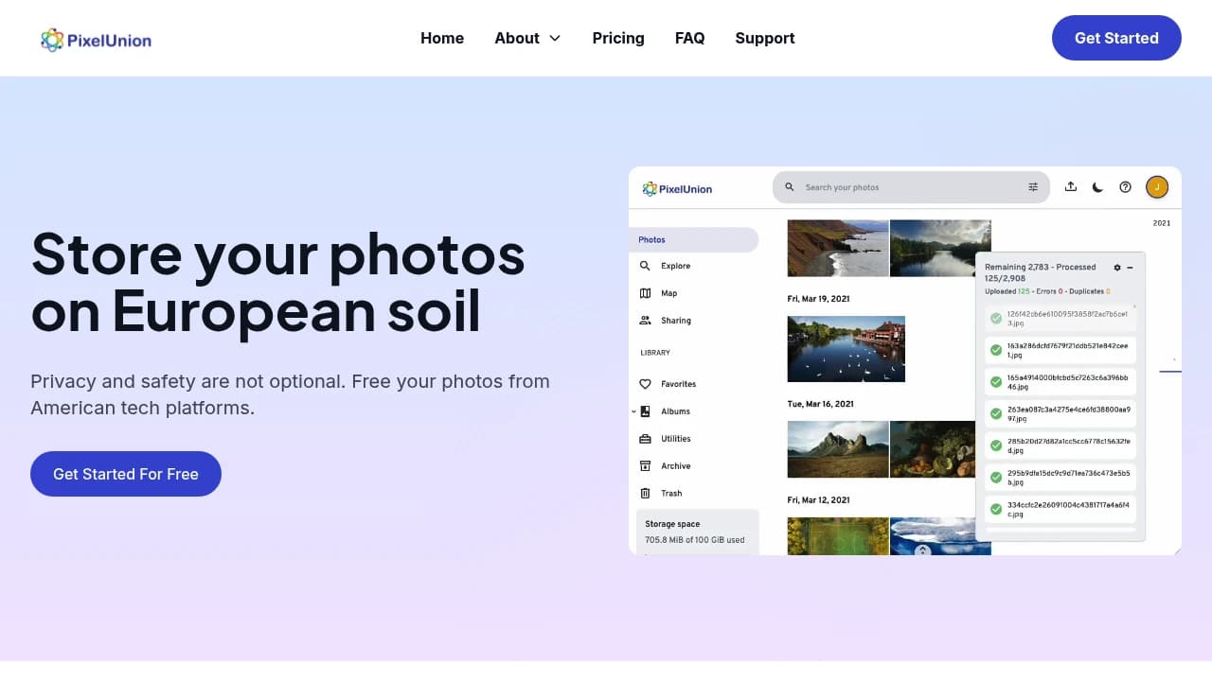Open the fruit still life photo thumbnail
The width and height of the screenshot is (1212, 681).
click(x=933, y=449)
